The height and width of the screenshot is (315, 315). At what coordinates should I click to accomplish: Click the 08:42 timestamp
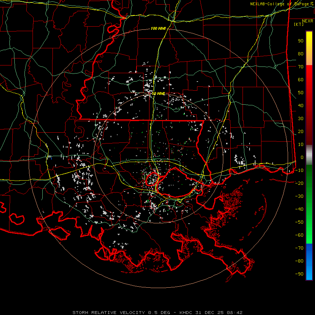click(236, 313)
